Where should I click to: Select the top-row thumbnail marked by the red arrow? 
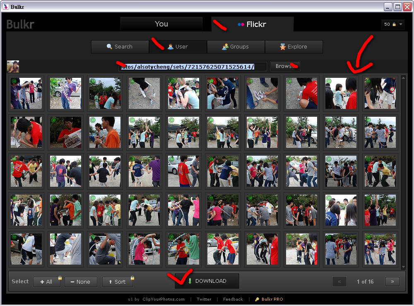341,93
